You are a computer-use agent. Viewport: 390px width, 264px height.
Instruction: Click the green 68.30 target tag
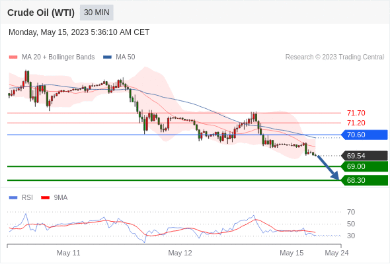[x=364, y=180]
